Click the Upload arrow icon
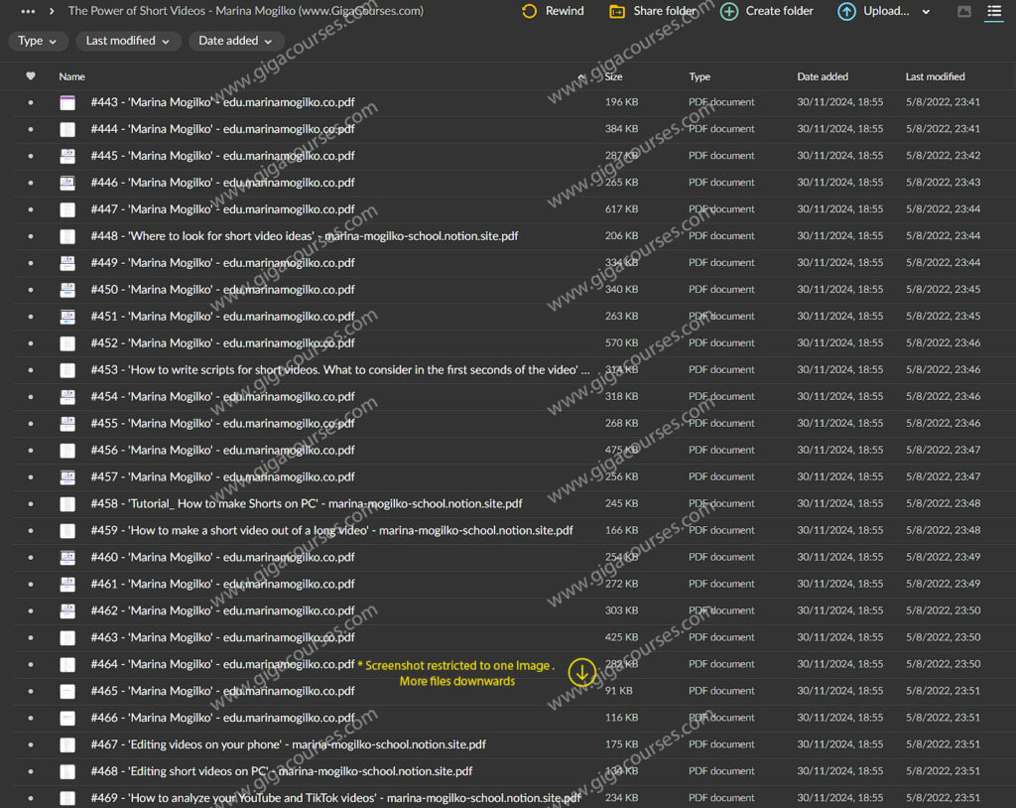 (846, 12)
